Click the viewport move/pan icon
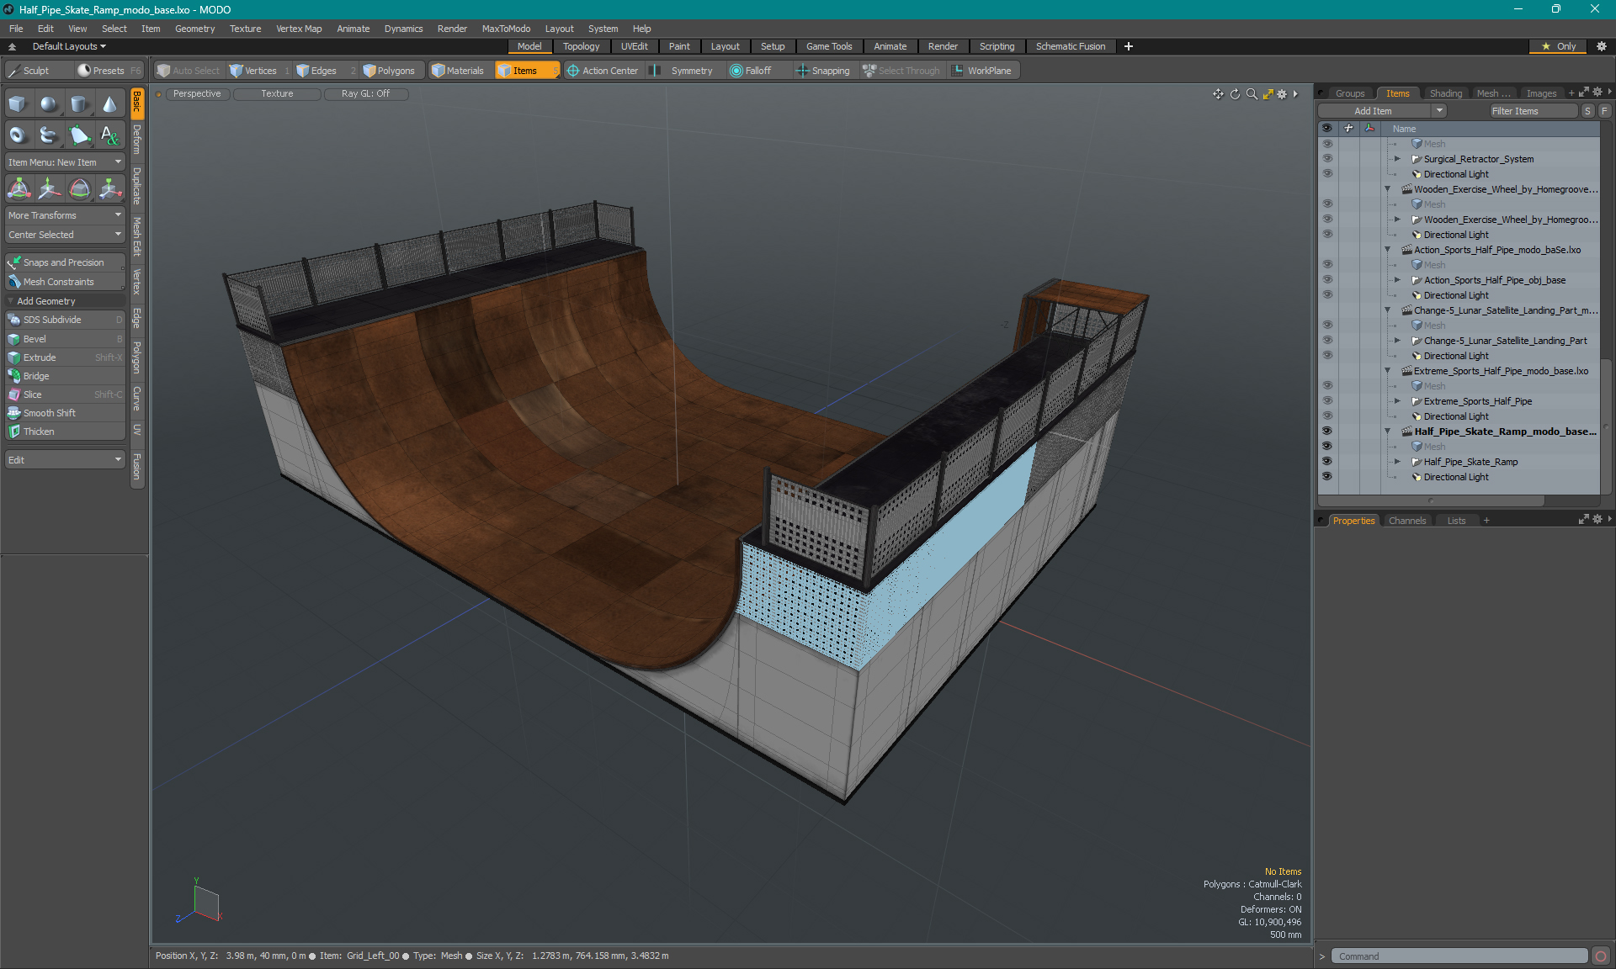The height and width of the screenshot is (969, 1616). [1218, 94]
